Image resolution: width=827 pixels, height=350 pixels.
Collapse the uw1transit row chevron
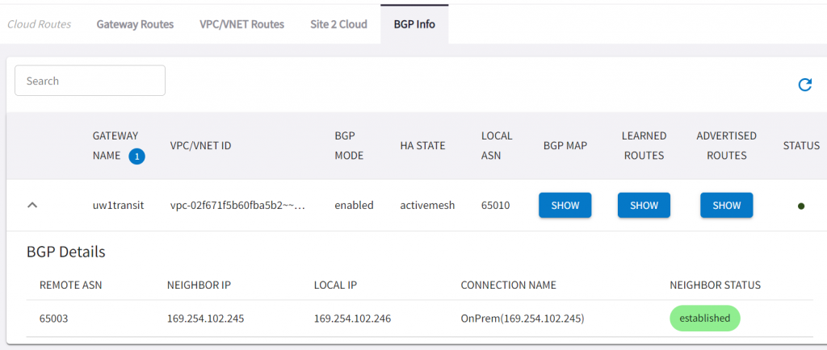tap(32, 206)
